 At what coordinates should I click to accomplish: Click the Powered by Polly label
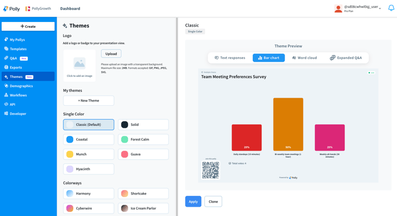point(288,178)
